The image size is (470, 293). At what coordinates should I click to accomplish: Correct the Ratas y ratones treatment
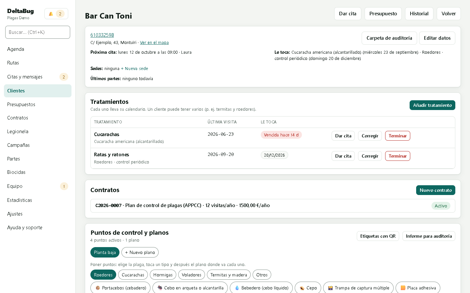coord(370,156)
